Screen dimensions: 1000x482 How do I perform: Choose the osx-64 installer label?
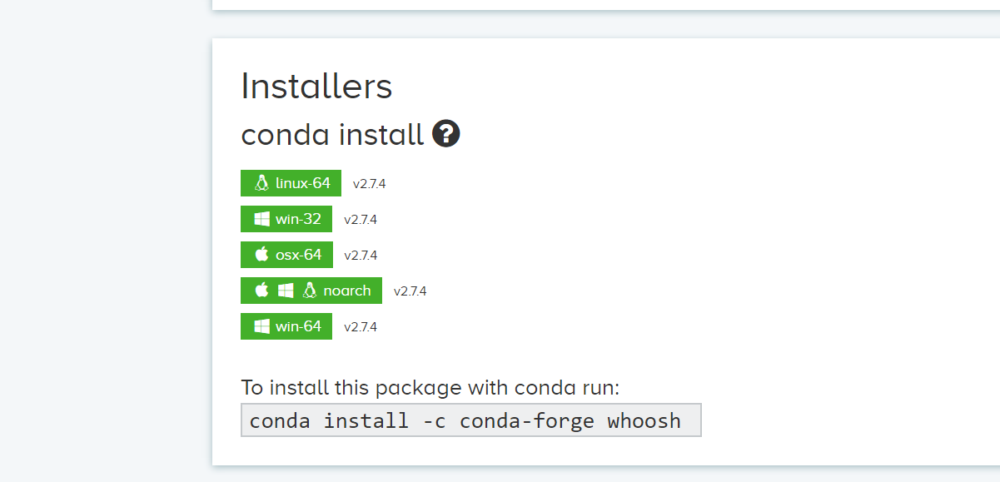299,255
